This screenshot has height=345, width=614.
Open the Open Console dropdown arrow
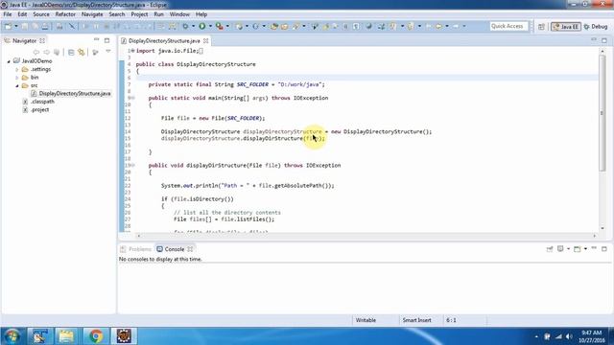[585, 249]
